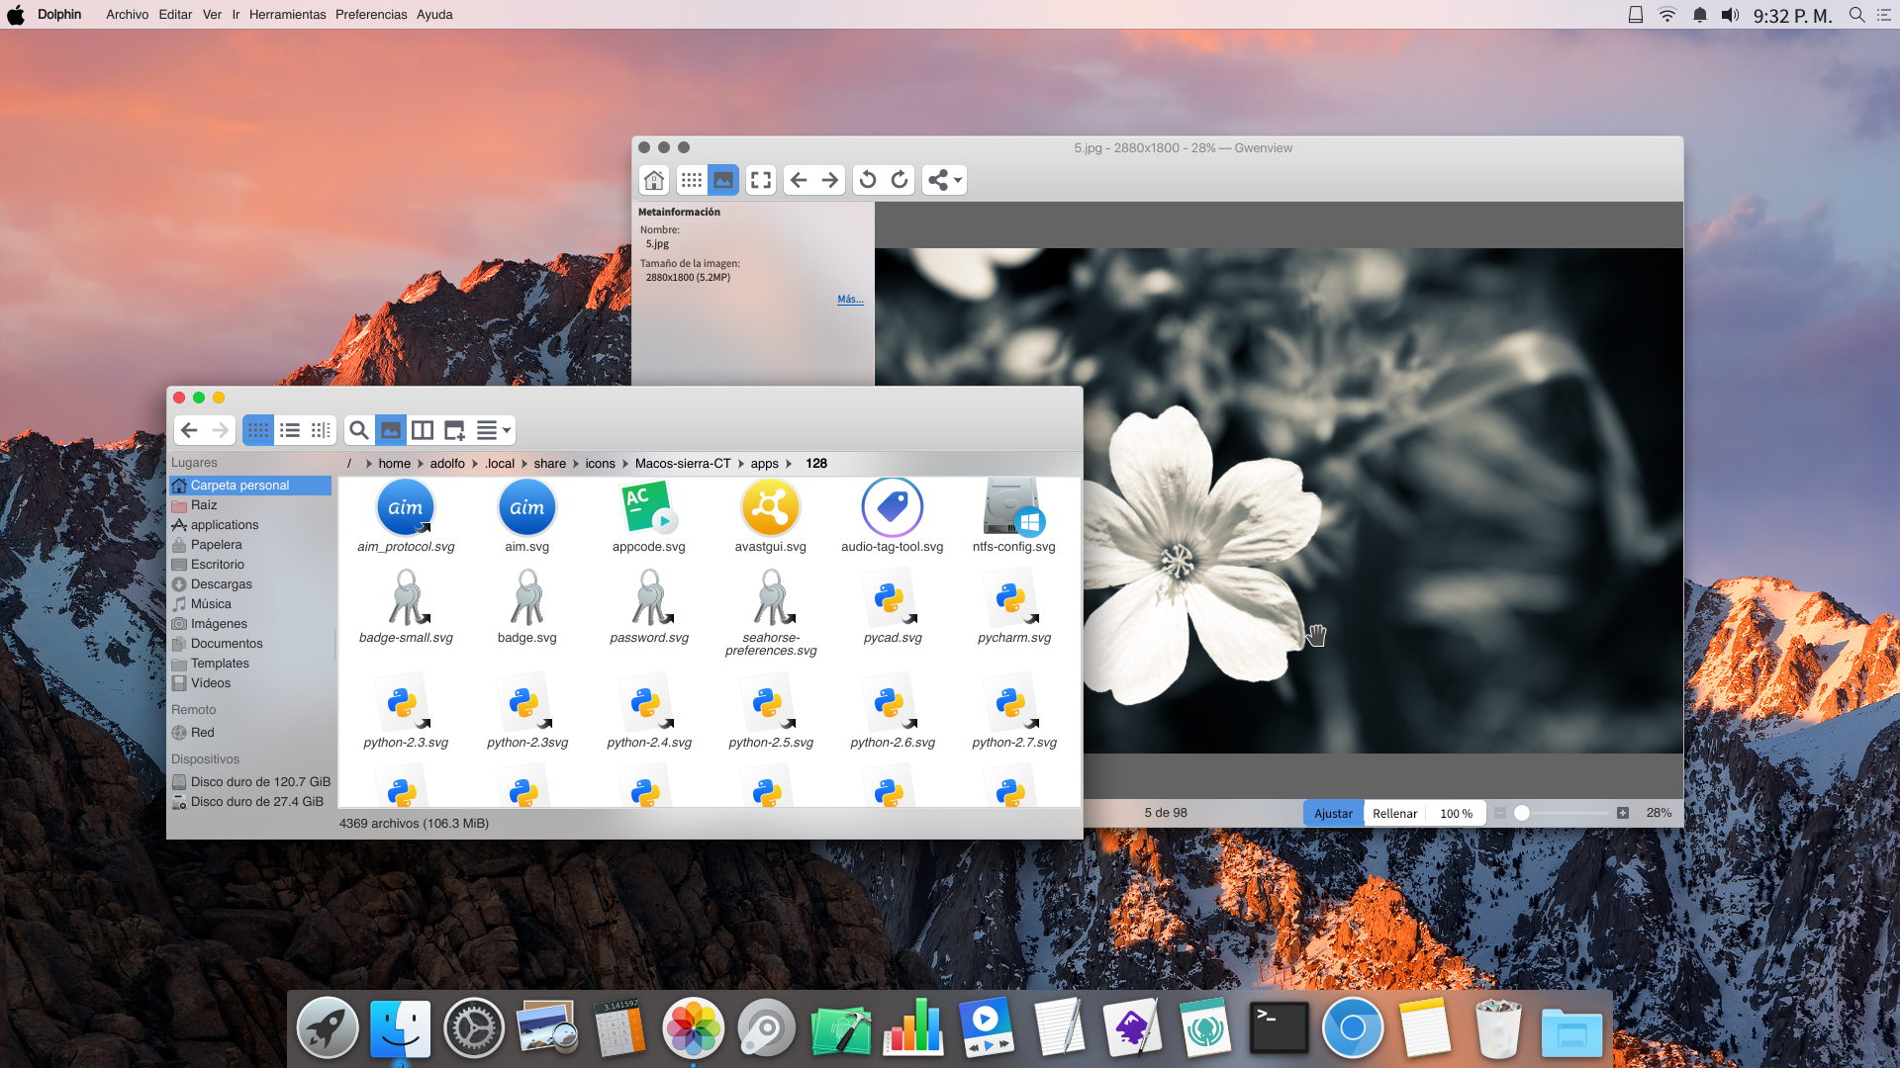The width and height of the screenshot is (1900, 1068).
Task: Expand arrow after icons breadcrumb
Action: click(x=625, y=464)
